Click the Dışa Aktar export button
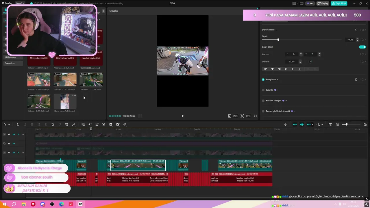Viewport: 370px width, 208px height. (339, 3)
